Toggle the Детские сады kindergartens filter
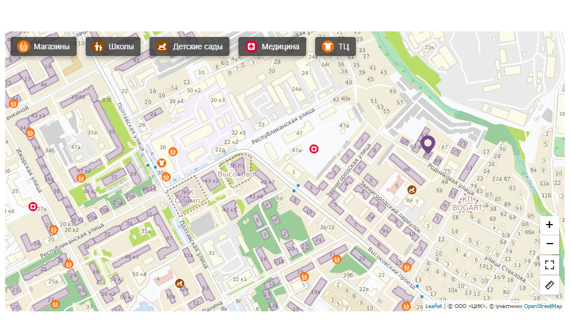Image resolution: width=572 pixels, height=336 pixels. pyautogui.click(x=189, y=46)
